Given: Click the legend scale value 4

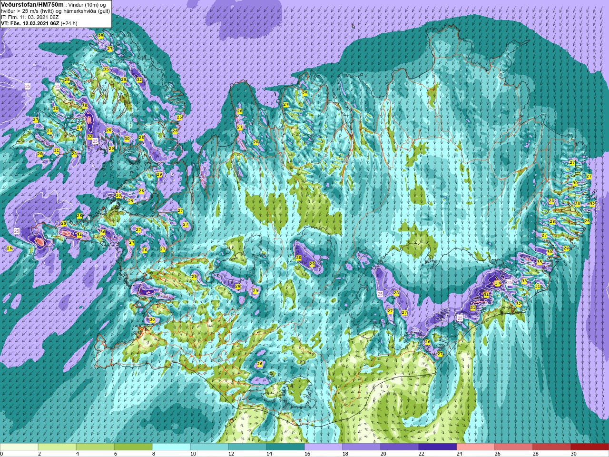Looking at the screenshot, I should pos(78,454).
